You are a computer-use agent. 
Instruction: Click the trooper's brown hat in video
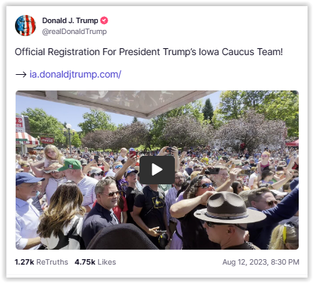(229, 207)
